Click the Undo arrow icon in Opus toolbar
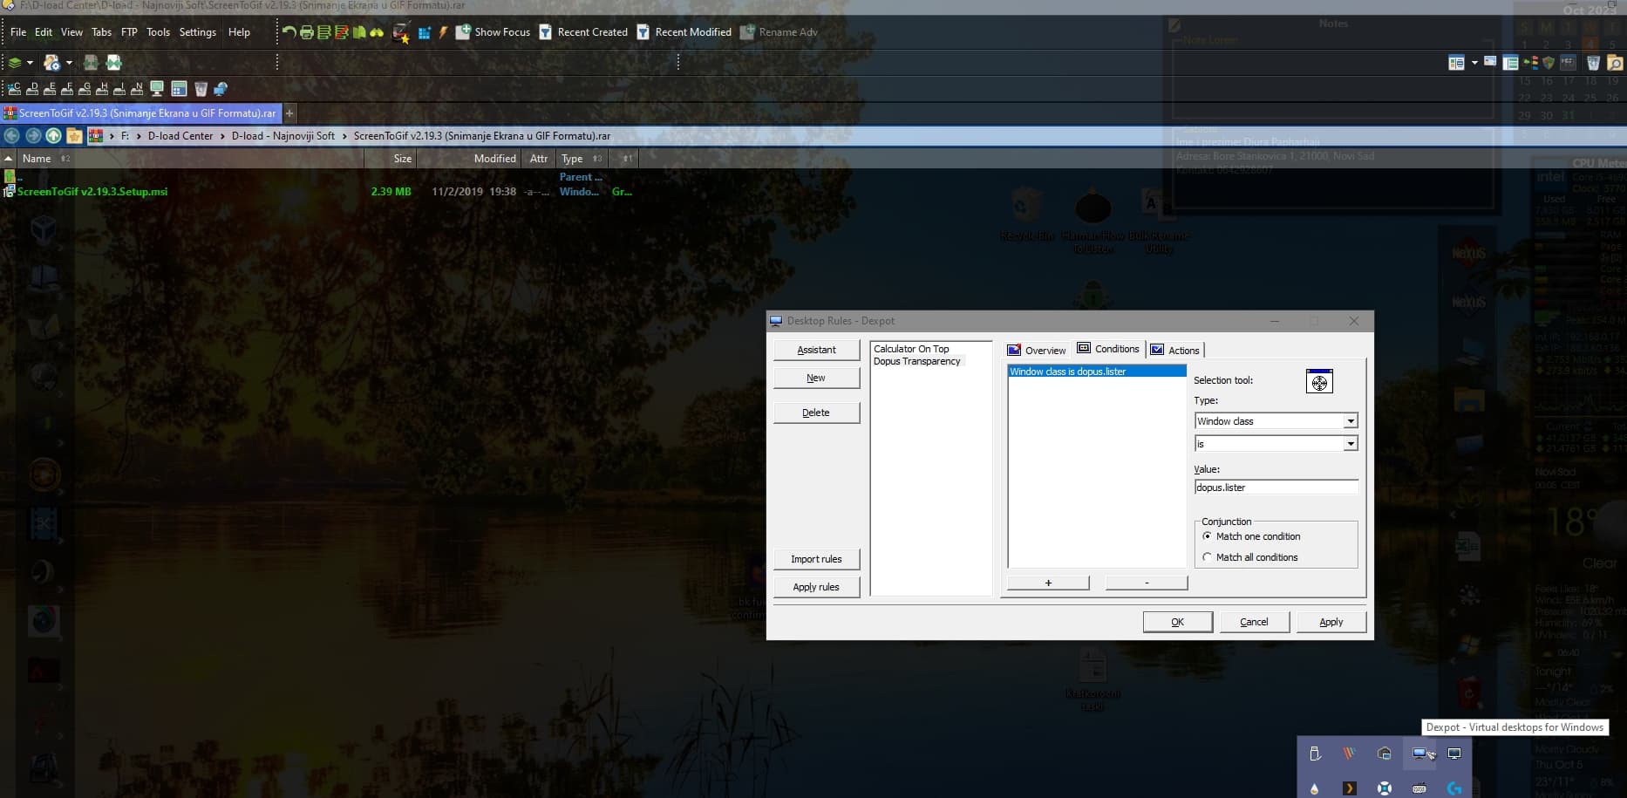This screenshot has height=798, width=1627. (289, 32)
